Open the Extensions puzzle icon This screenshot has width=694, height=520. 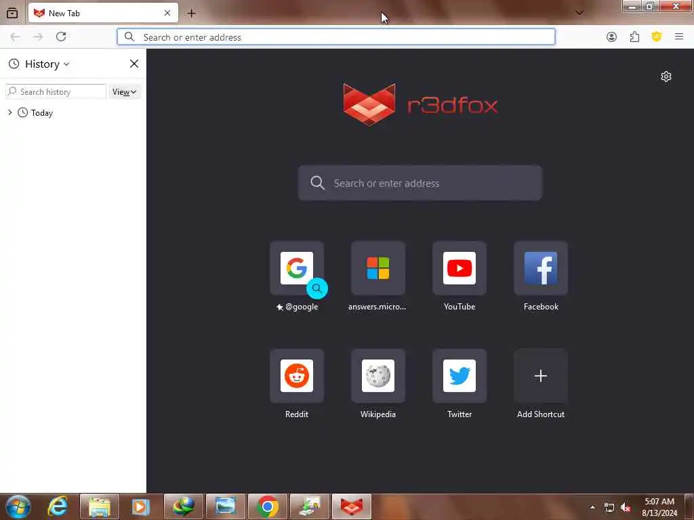634,37
